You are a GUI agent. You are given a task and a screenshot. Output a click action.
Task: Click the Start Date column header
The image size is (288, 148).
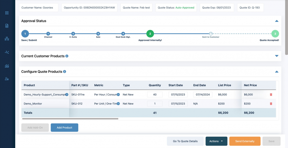pos(176,85)
